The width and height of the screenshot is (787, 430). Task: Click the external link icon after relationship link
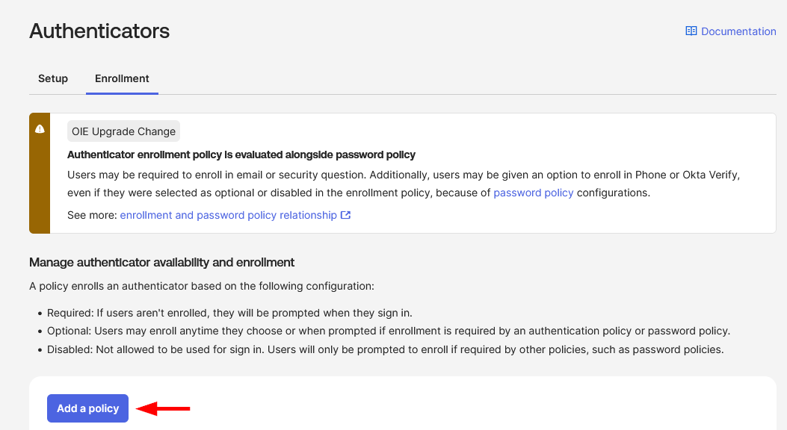click(345, 215)
